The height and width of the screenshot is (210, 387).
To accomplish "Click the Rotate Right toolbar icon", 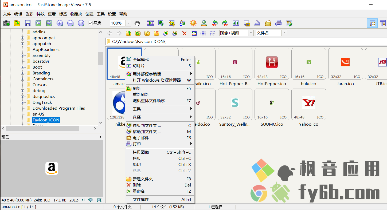I will pos(225,23).
